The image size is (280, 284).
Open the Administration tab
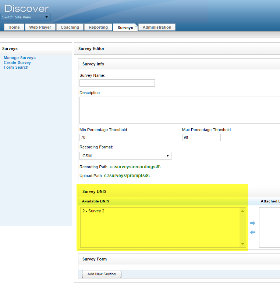coord(157,27)
